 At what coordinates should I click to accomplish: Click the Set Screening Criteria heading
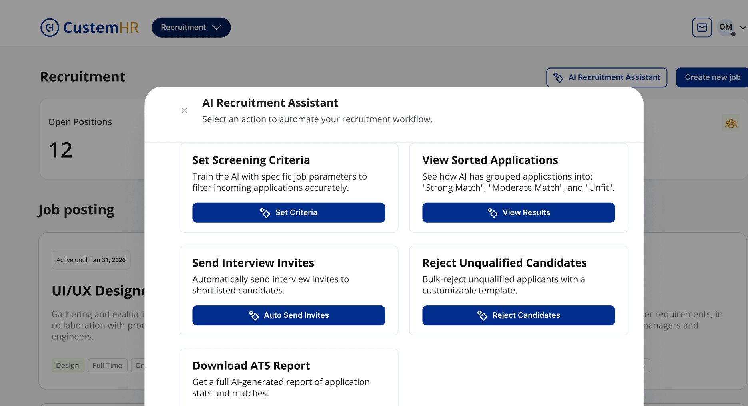click(251, 160)
